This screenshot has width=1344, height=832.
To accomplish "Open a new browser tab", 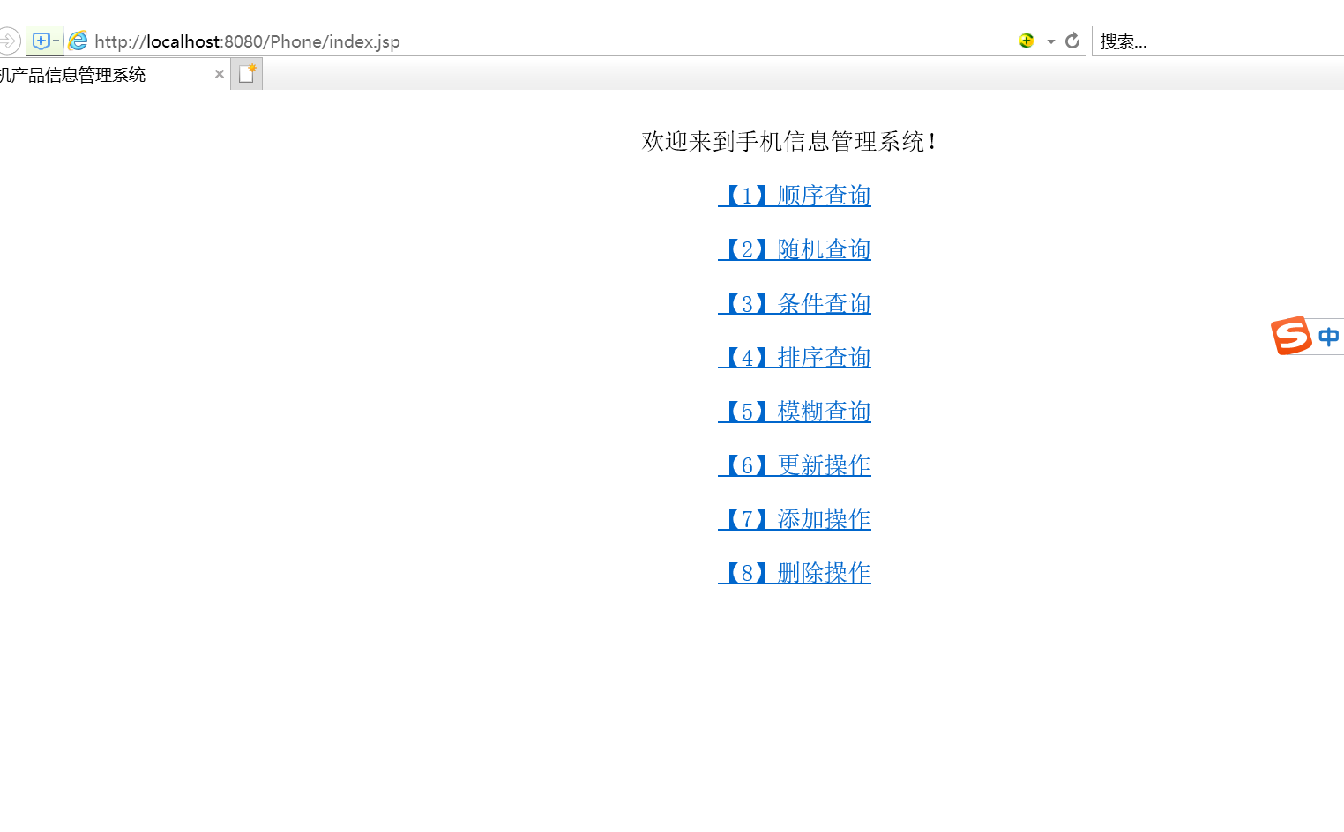I will coord(246,73).
